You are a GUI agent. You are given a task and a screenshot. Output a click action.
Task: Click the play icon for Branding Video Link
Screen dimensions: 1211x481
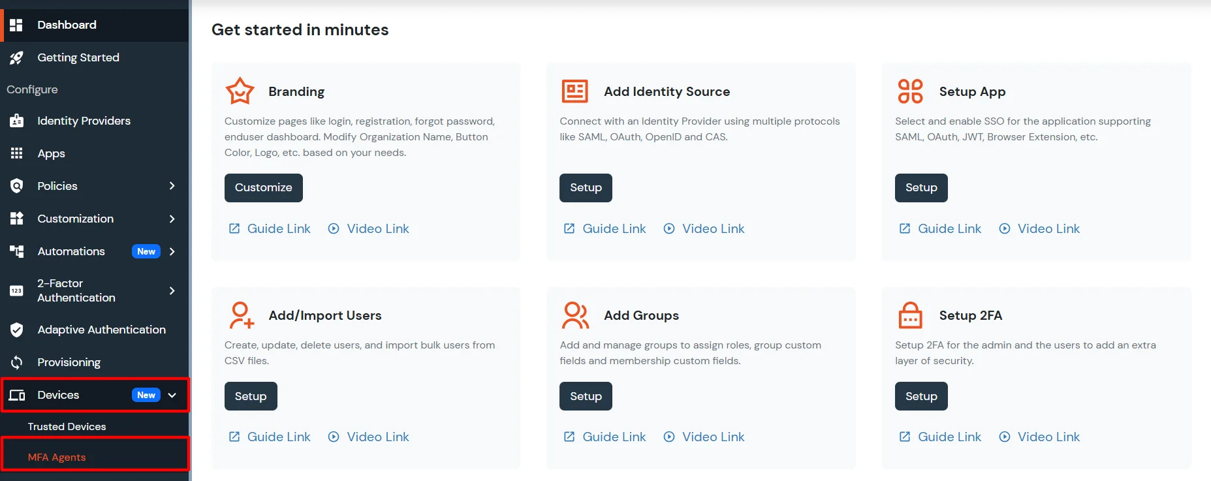[334, 228]
